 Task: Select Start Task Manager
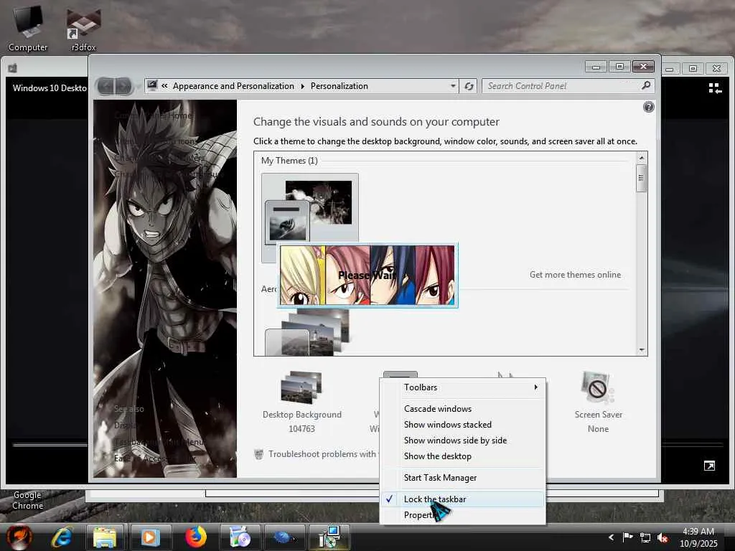(x=463, y=478)
